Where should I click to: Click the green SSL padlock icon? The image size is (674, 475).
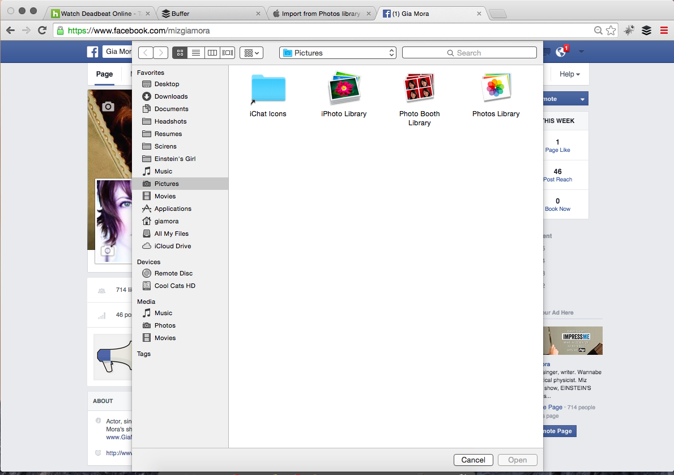click(x=60, y=31)
